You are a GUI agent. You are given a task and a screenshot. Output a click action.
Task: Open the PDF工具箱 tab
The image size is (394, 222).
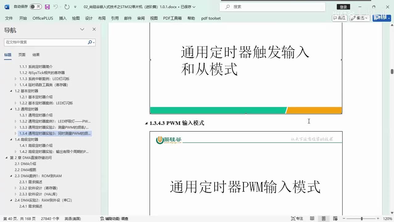172,18
